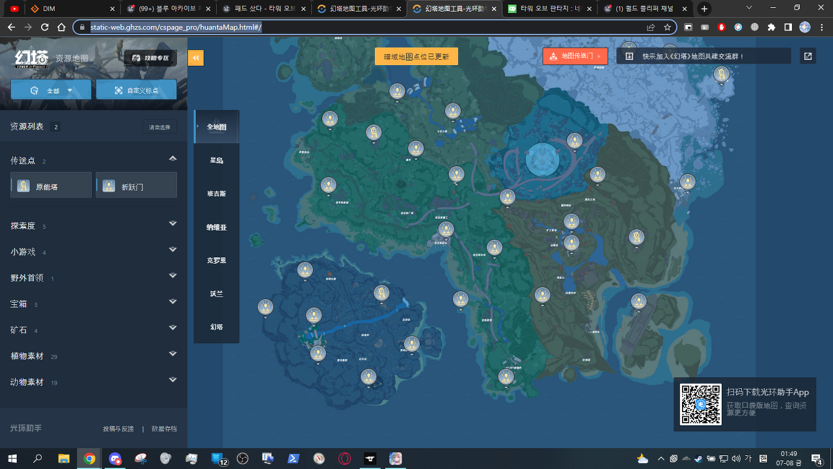Viewport: 833px width, 469px height.
Task: Toggle the 原能塔 teleport filter
Action: [x=51, y=185]
